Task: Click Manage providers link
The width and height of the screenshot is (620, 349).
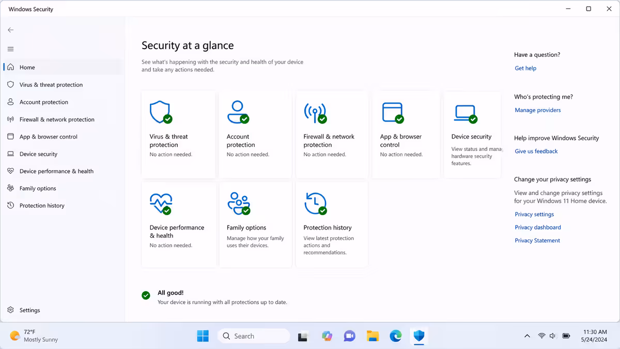Action: (537, 110)
